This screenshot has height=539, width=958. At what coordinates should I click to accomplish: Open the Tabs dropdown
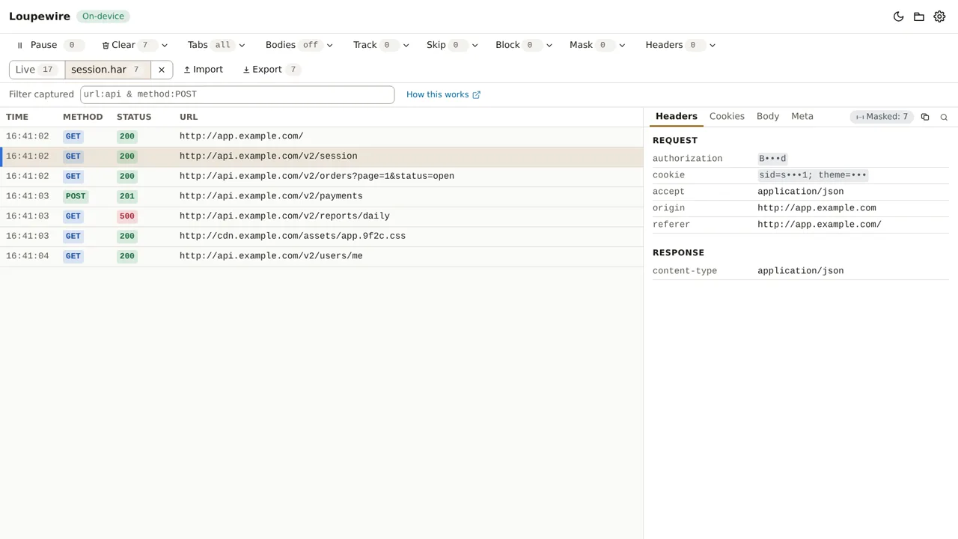(216, 45)
